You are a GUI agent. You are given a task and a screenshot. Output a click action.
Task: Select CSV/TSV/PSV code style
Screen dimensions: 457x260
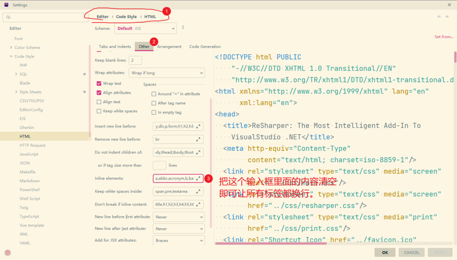click(32, 101)
